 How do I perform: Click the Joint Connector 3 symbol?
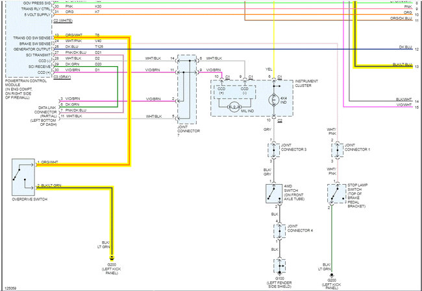pos(274,150)
